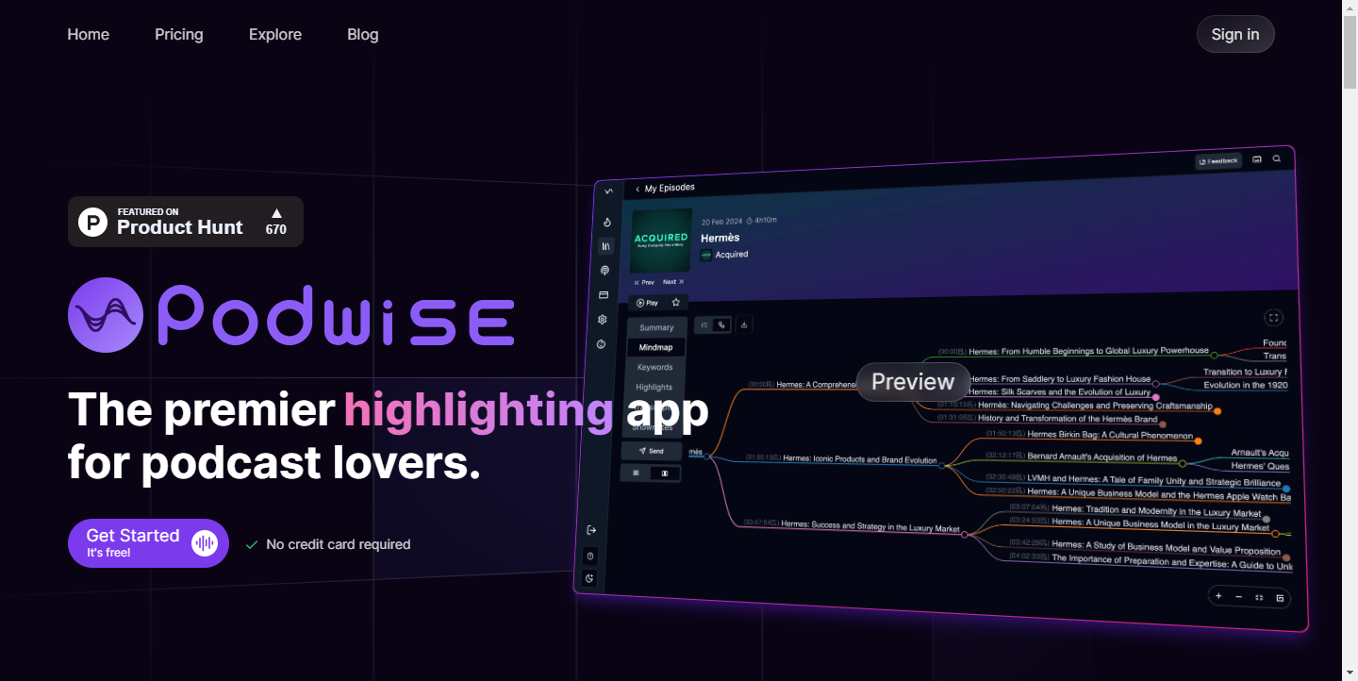1358x681 pixels.
Task: Click the Podwise wave logo atop the sidebar
Action: click(x=609, y=191)
